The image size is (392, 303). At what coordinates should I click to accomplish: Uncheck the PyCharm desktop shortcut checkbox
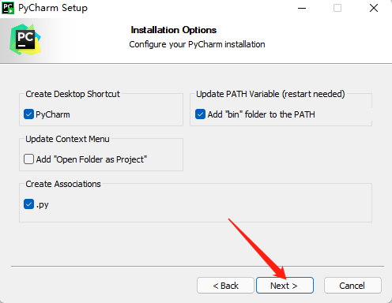click(28, 114)
